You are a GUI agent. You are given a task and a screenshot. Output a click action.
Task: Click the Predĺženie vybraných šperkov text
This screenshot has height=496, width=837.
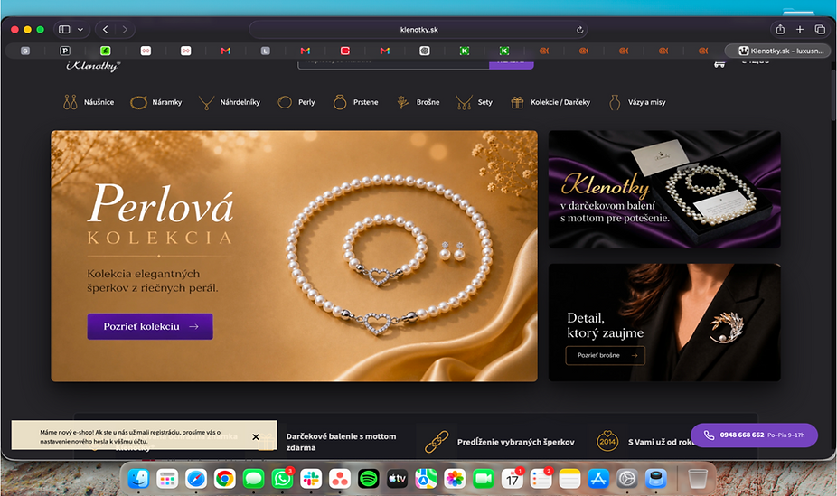click(515, 442)
